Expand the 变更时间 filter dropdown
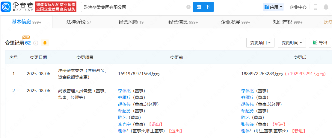The height and width of the screenshot is (138, 332). coord(292,43)
